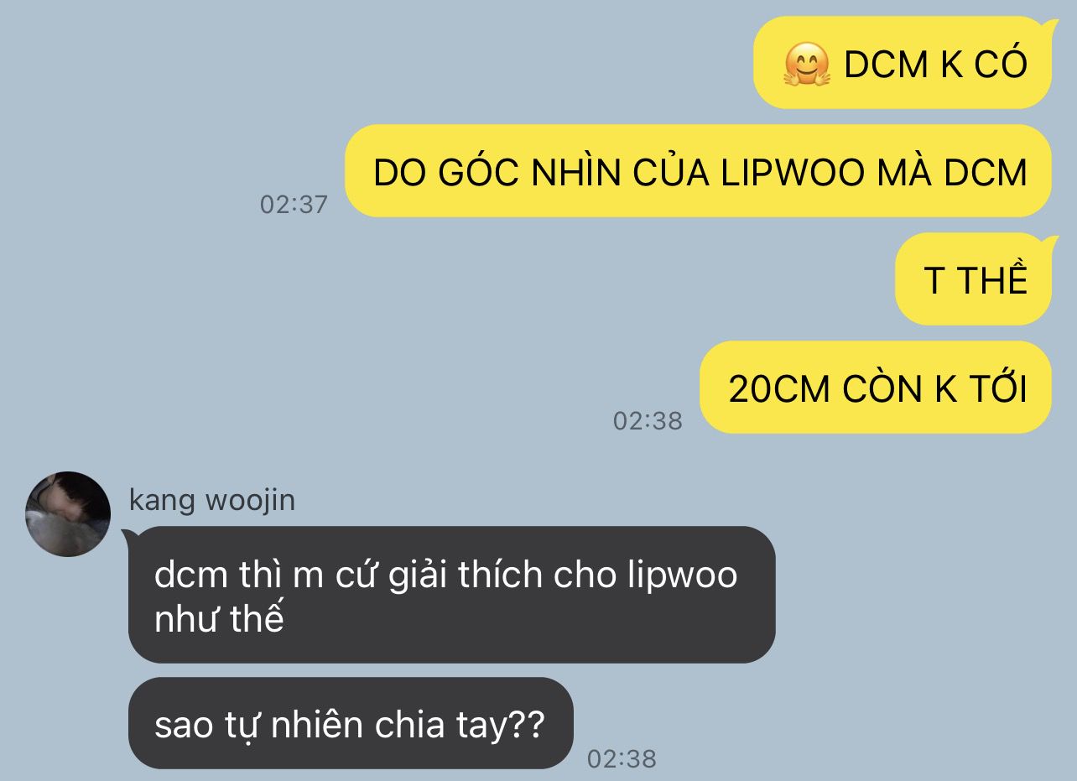Select the giải thích cho lipwoo message
Image resolution: width=1077 pixels, height=781 pixels.
click(x=452, y=595)
